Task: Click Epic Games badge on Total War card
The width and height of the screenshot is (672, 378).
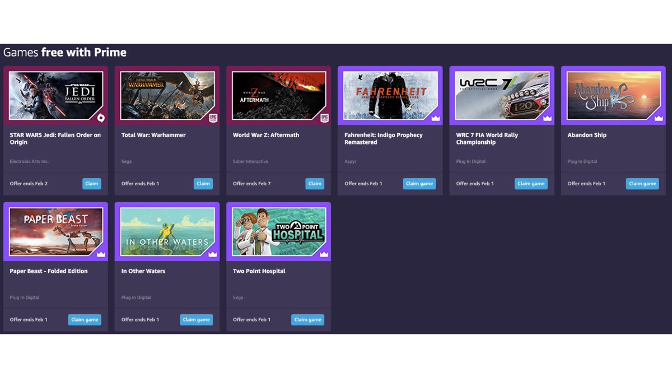Action: click(213, 118)
